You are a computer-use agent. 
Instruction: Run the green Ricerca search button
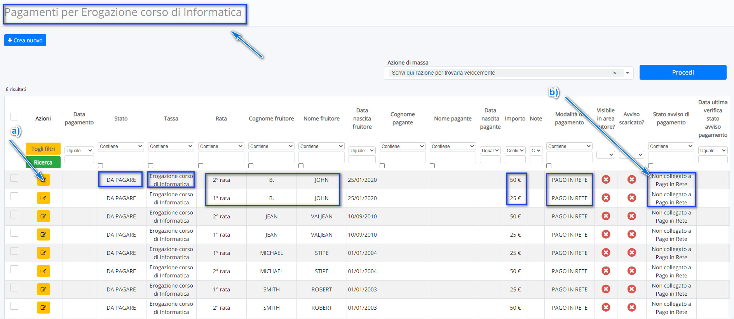click(43, 162)
